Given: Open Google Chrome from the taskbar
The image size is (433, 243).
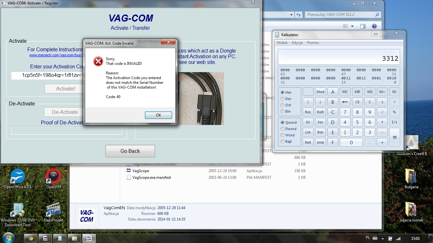Looking at the screenshot, I should (x=31, y=238).
